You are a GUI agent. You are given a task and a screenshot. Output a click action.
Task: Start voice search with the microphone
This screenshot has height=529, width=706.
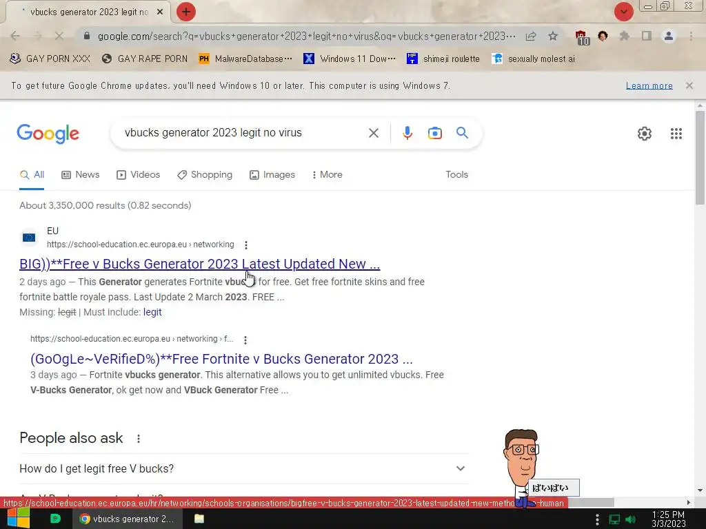tap(407, 133)
